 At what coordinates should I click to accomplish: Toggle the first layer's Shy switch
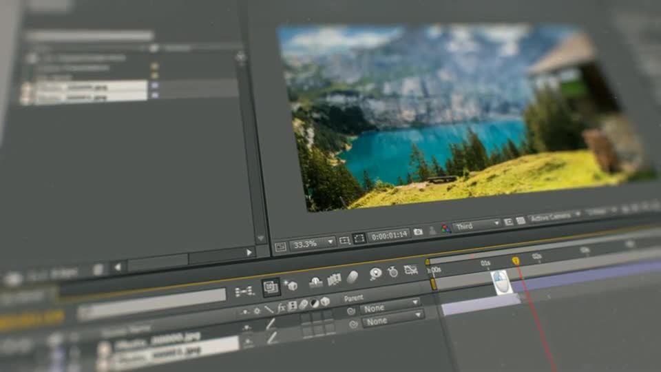point(247,327)
